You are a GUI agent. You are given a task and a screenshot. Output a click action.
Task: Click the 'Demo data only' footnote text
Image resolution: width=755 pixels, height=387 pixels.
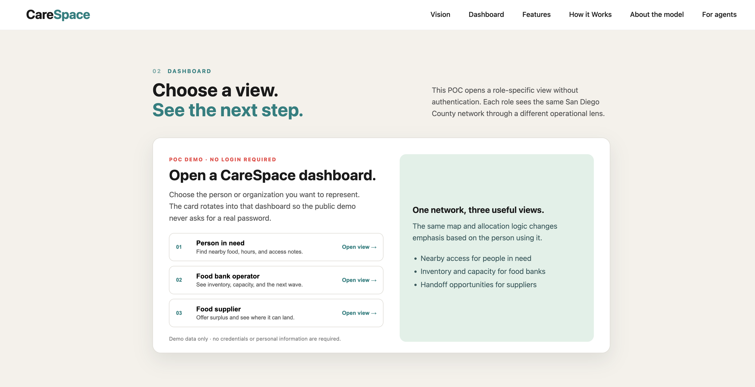point(255,339)
